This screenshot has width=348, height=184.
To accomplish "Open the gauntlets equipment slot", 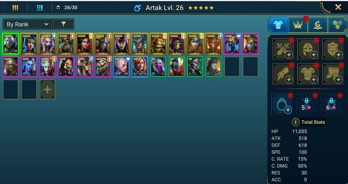I will pyautogui.click(x=283, y=74).
